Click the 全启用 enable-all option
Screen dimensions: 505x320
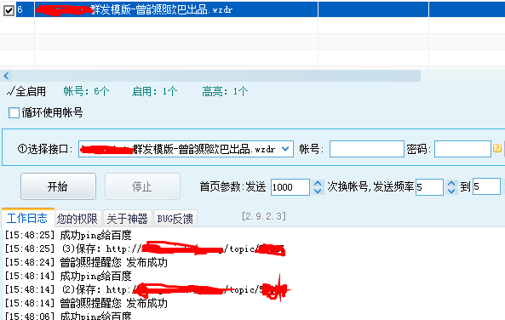tap(26, 91)
